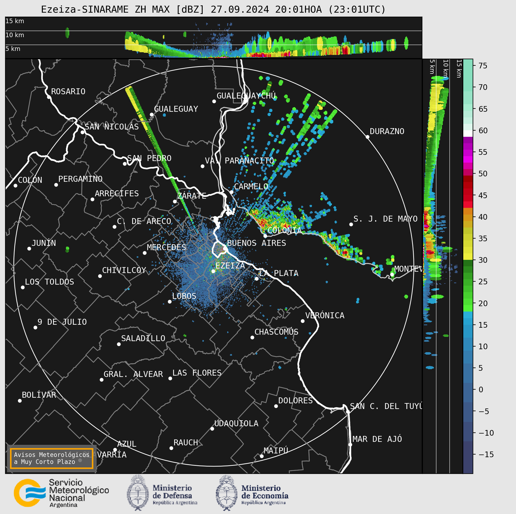This screenshot has height=514, width=516.
Task: Click the 75 colorbar tick value
Action: pos(483,66)
